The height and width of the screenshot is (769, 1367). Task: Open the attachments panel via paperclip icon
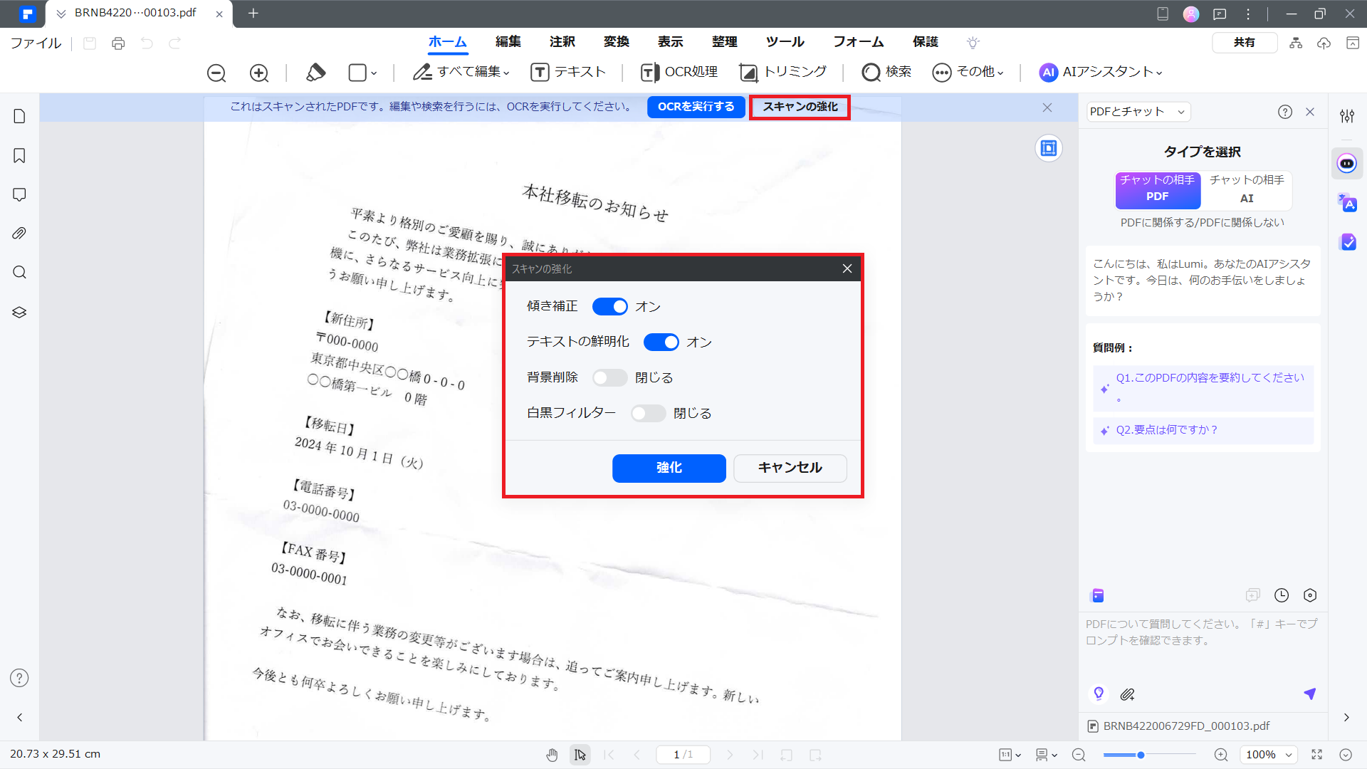pos(19,233)
